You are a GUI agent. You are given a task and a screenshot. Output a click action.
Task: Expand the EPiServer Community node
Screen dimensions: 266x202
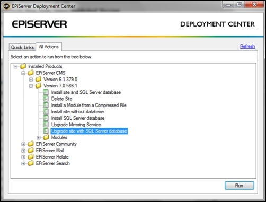[x=23, y=144]
